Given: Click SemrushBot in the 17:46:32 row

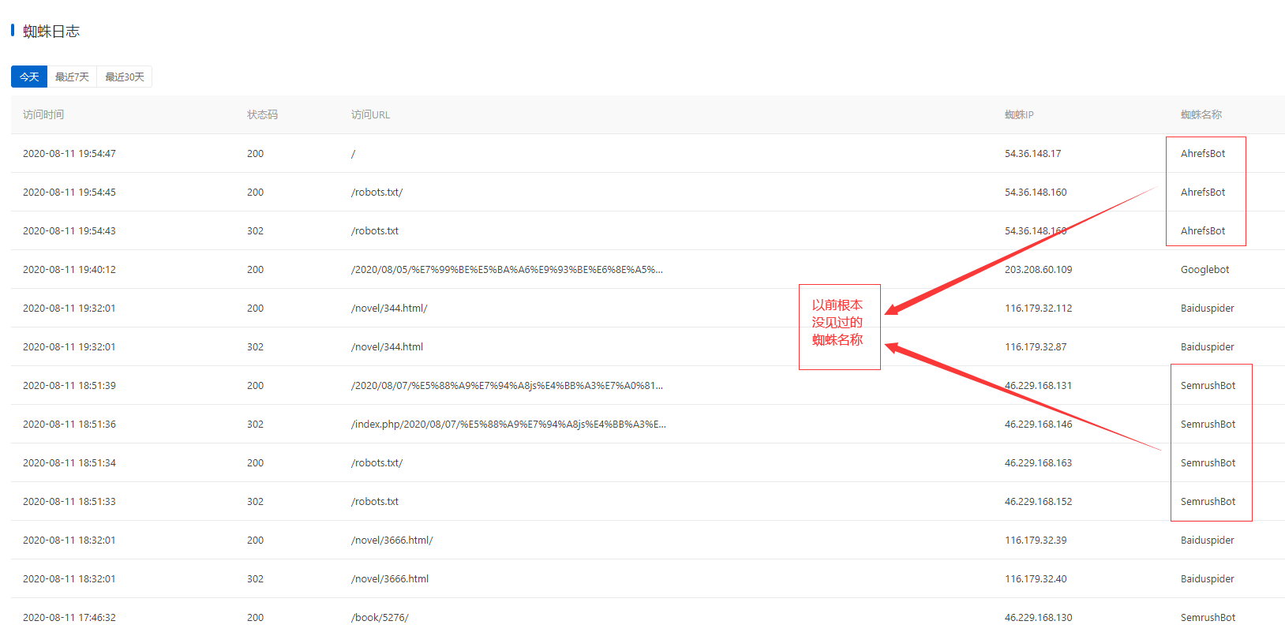Looking at the screenshot, I should tap(1208, 617).
